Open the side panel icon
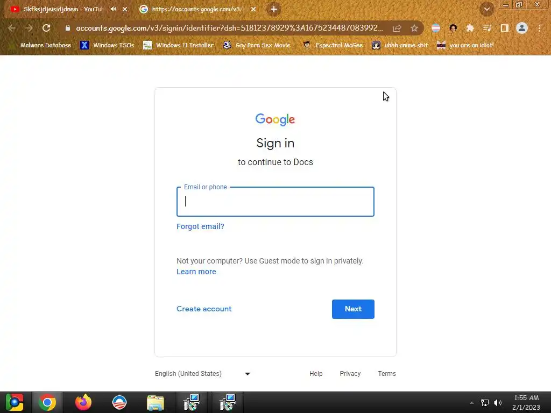551x413 pixels. coord(504,28)
